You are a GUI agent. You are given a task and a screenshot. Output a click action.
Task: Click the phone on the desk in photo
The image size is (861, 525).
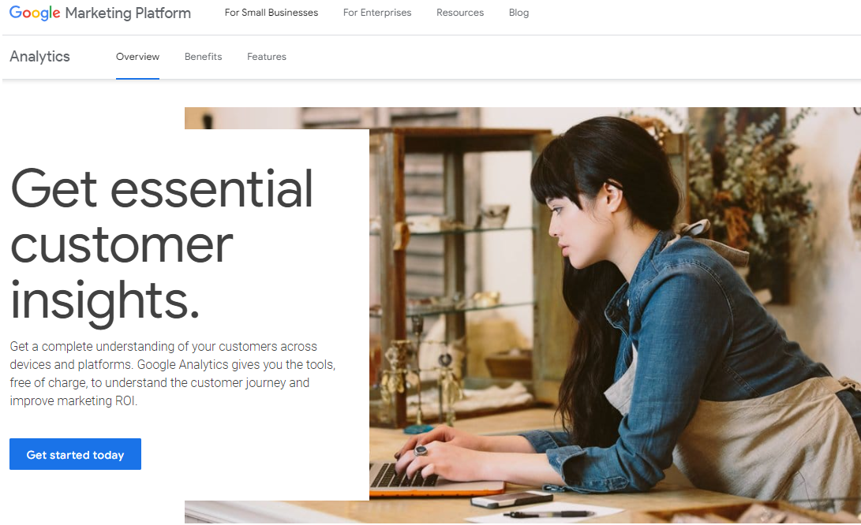(x=511, y=499)
